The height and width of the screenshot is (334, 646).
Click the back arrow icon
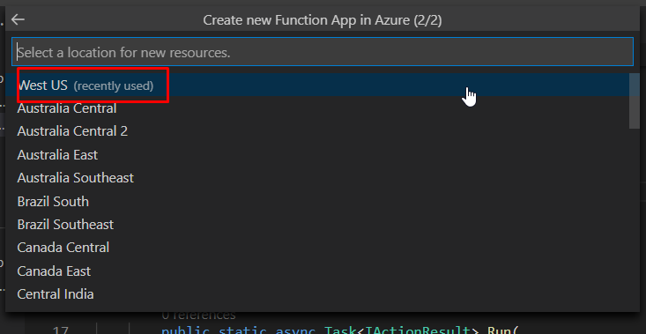pos(19,19)
